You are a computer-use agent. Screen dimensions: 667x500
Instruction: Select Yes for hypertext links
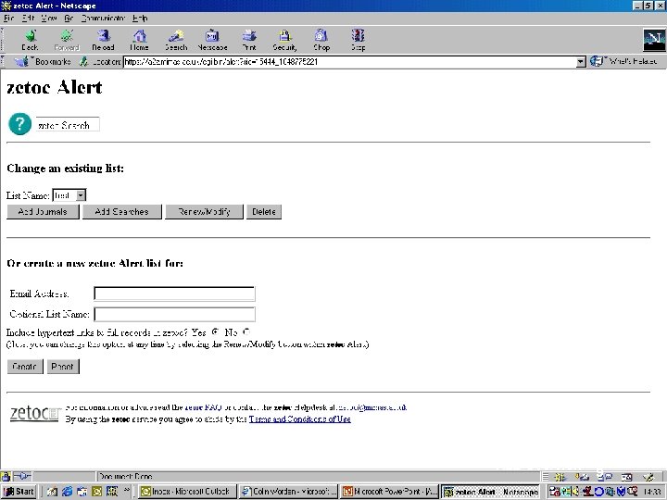pos(215,331)
